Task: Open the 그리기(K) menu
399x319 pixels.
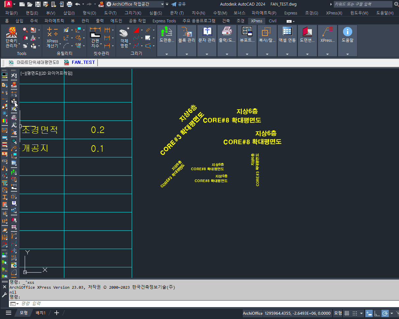Action: [x=133, y=13]
